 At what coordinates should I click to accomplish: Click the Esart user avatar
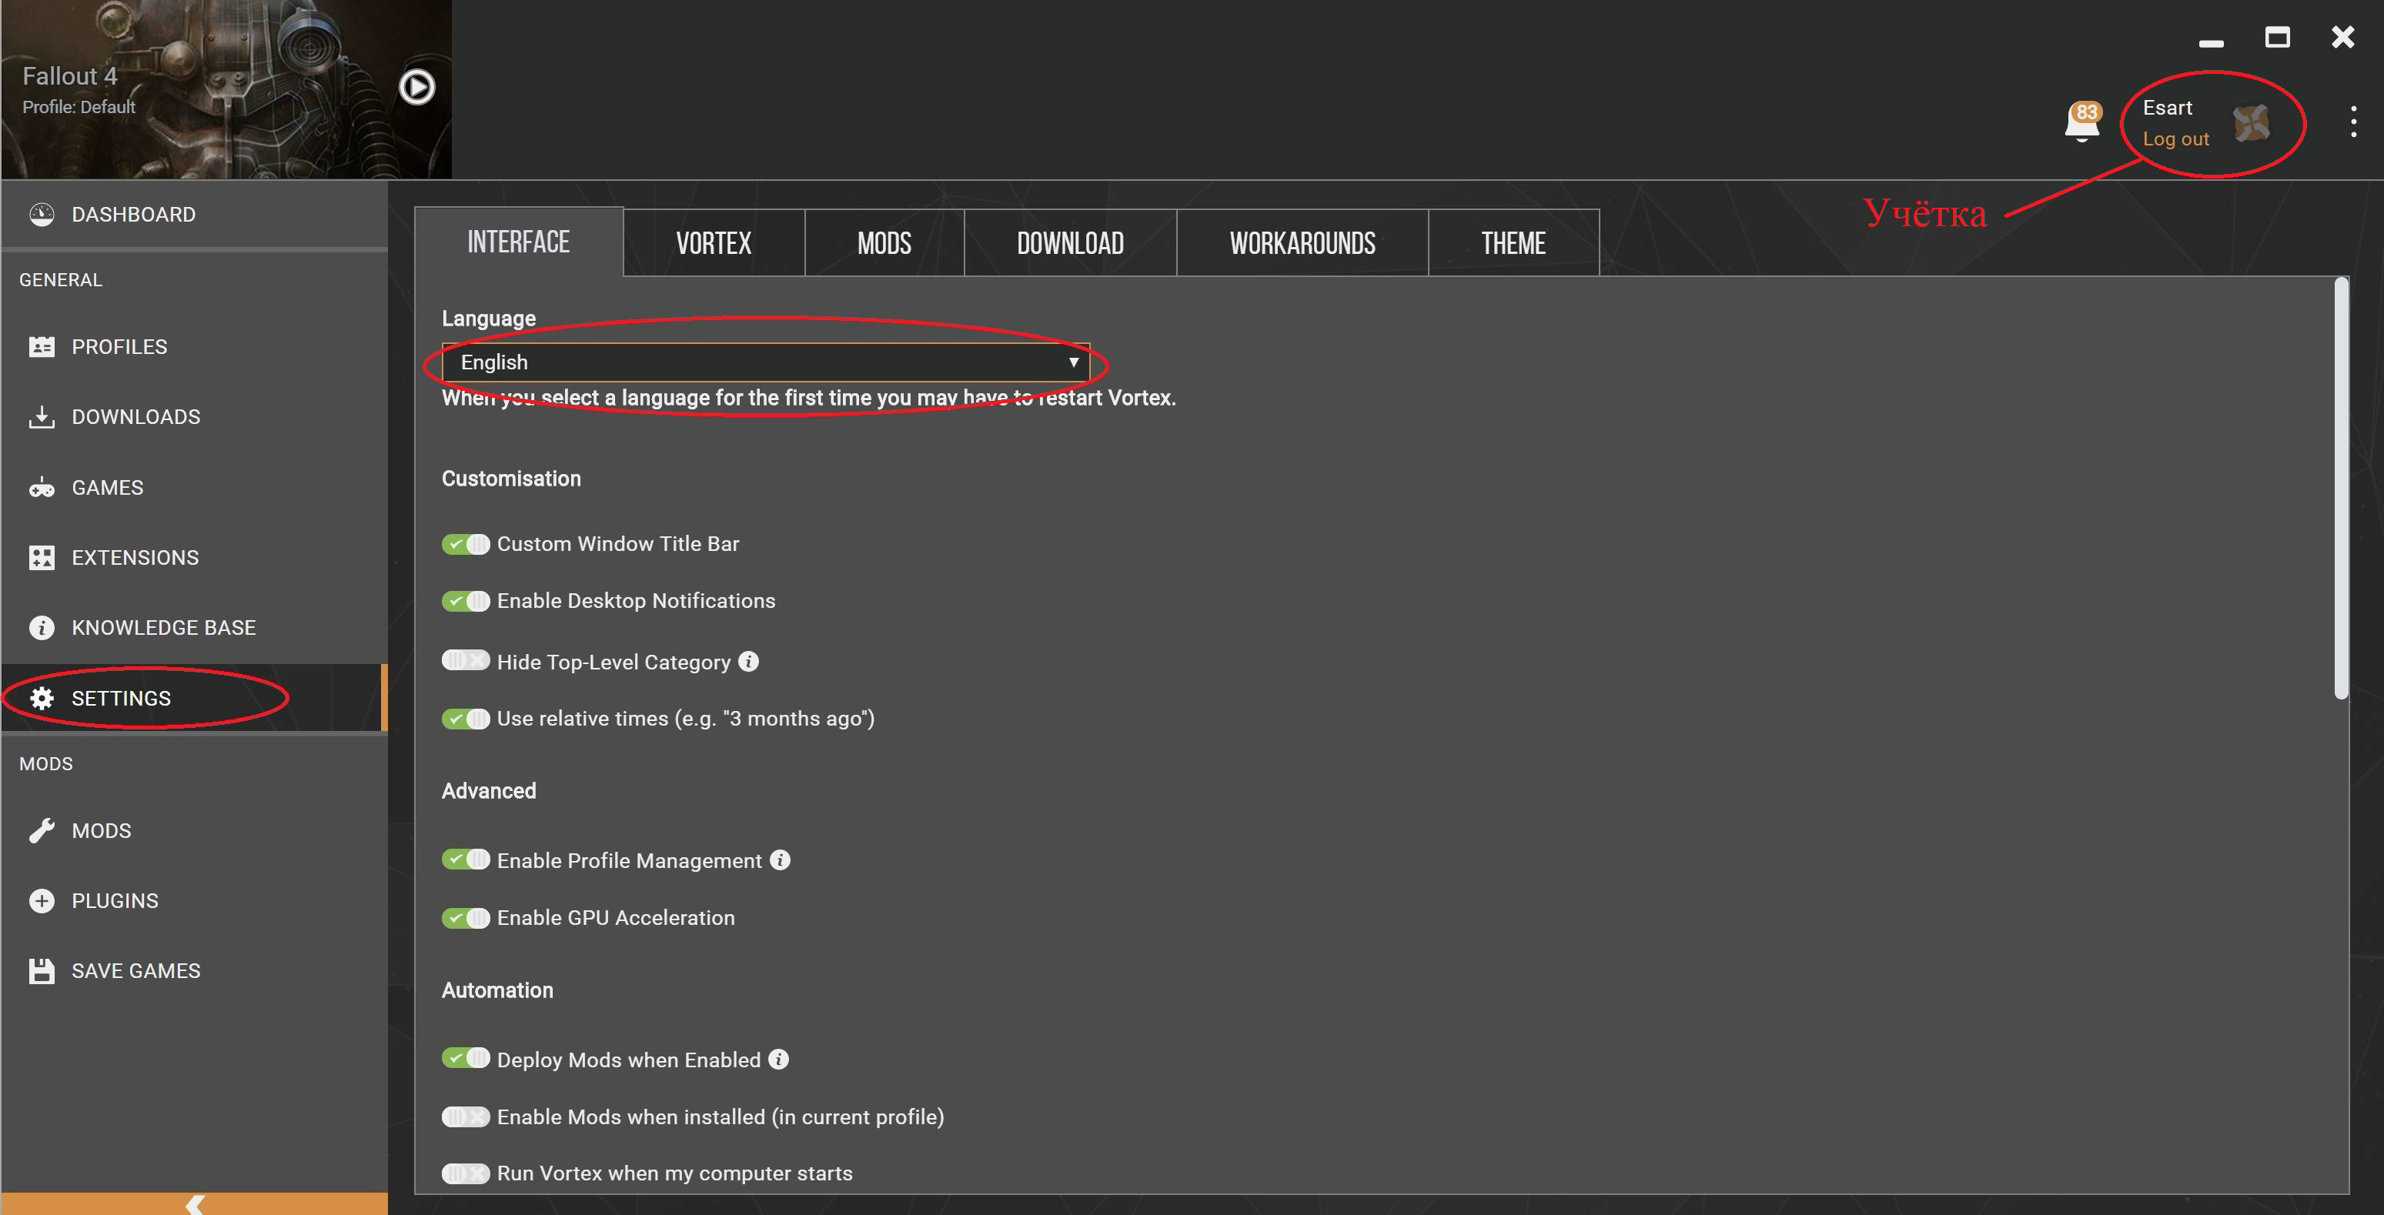pyautogui.click(x=2251, y=123)
